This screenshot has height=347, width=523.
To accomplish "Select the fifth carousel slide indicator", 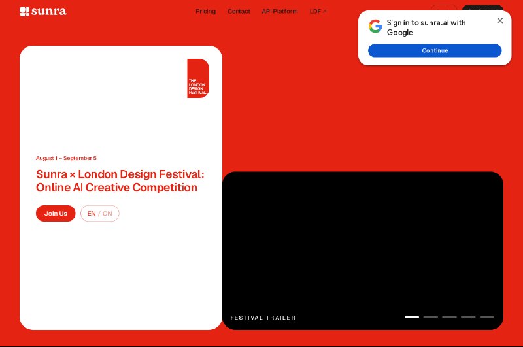I will [x=487, y=317].
